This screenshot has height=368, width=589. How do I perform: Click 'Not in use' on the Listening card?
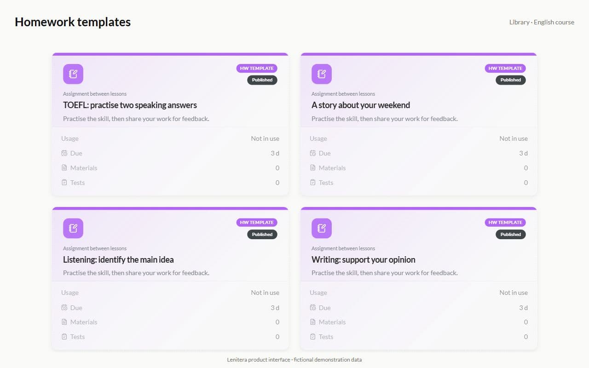coord(265,293)
